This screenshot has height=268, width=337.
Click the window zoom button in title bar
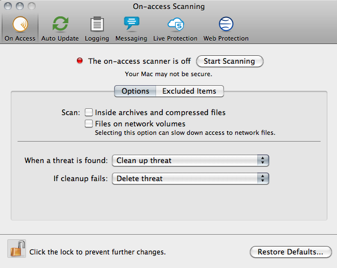[x=32, y=6]
